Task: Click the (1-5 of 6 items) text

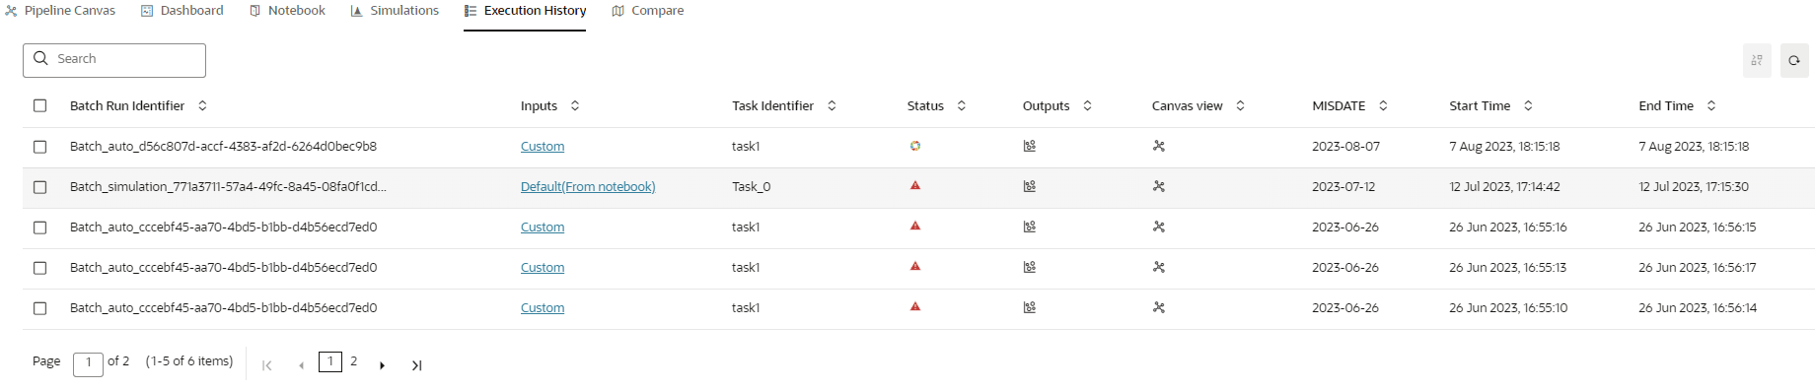Action: pyautogui.click(x=189, y=361)
